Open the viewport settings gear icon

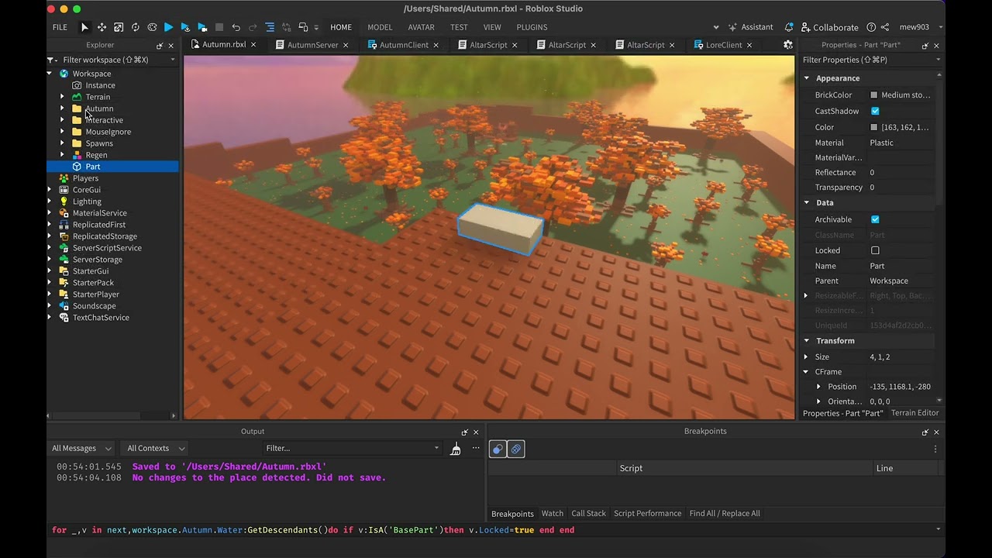pos(788,45)
